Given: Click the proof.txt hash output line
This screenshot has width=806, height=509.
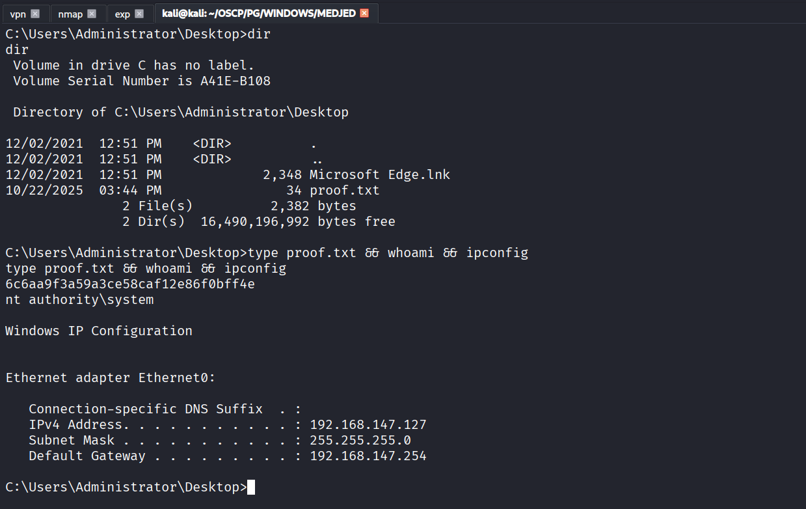Looking at the screenshot, I should click(129, 284).
